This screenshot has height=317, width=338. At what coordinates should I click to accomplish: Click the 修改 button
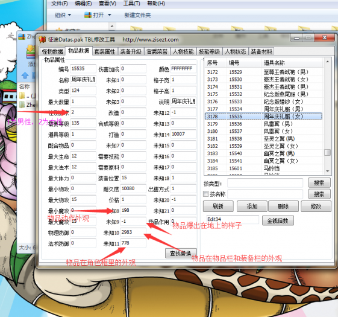click(316, 206)
